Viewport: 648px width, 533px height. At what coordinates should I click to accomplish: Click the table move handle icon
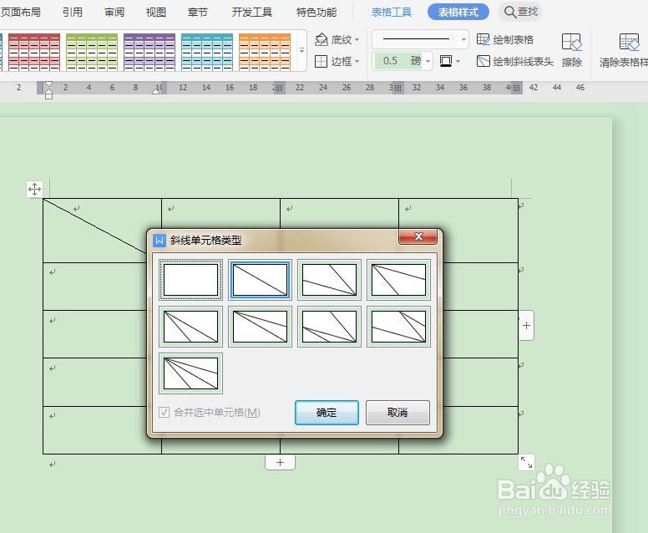[34, 189]
